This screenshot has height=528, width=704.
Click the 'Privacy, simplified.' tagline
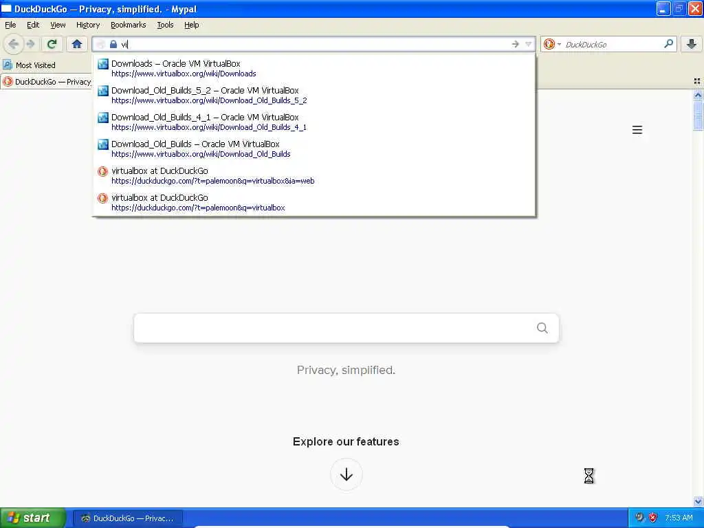click(346, 370)
